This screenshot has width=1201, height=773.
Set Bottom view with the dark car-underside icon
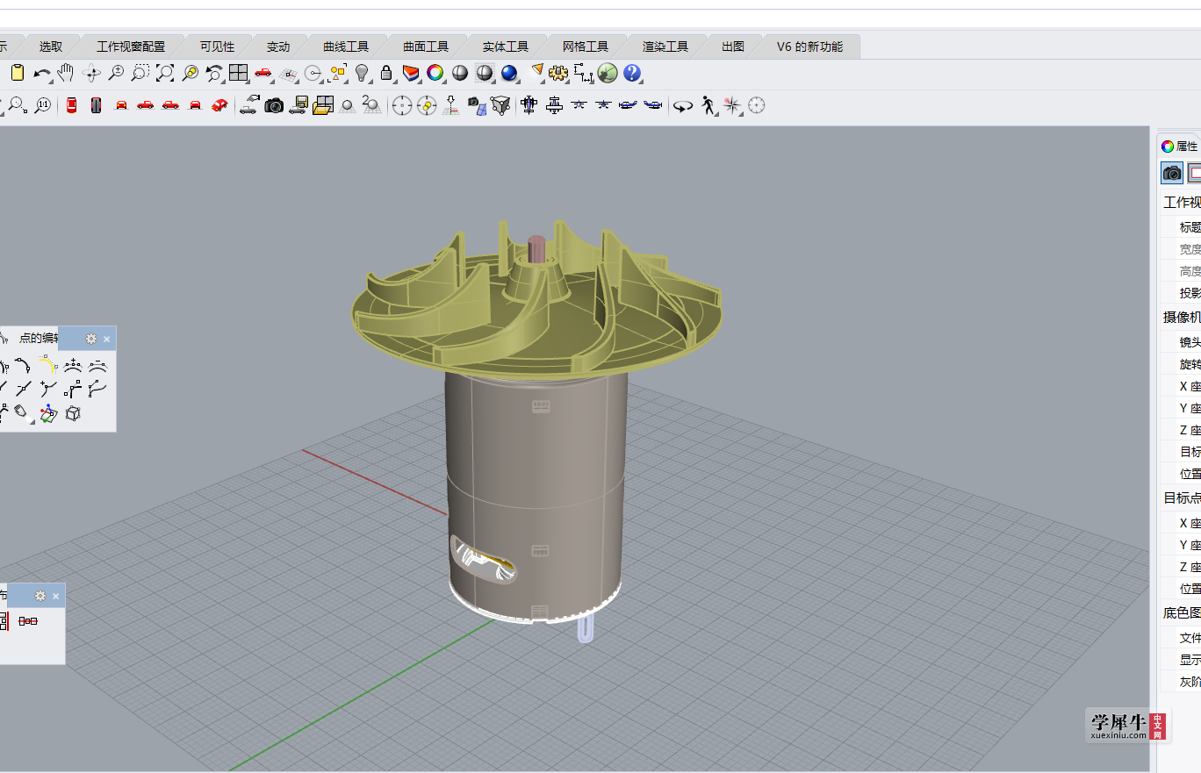(97, 105)
